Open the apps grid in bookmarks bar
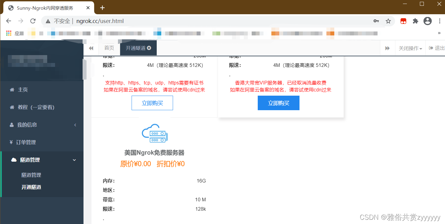445x224 pixels. (x=9, y=33)
